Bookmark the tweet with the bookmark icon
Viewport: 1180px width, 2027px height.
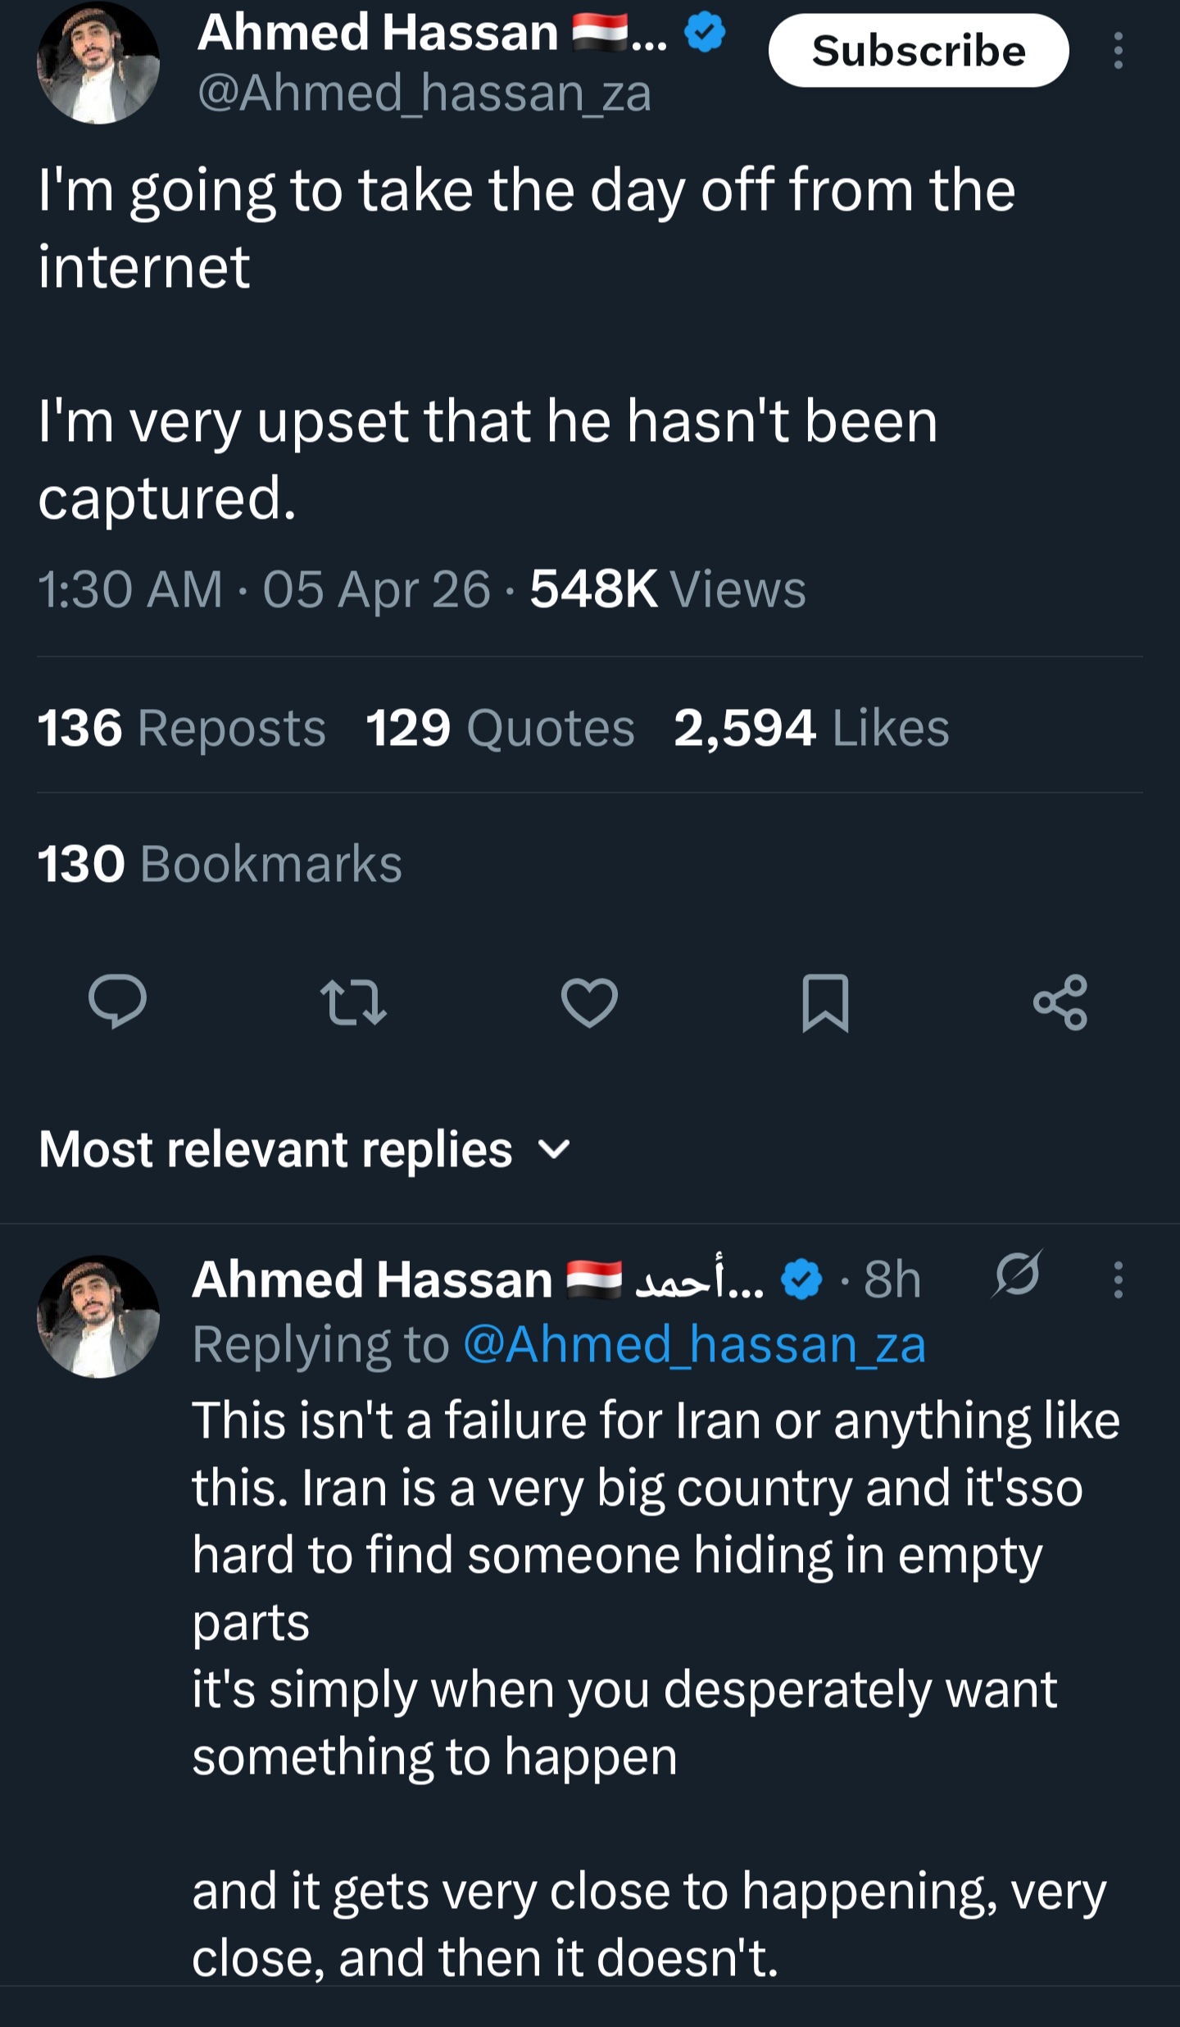click(825, 1002)
